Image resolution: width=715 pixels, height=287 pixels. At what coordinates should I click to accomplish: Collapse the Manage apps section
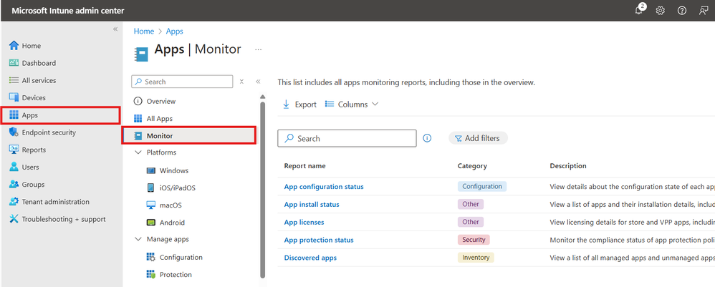click(x=138, y=239)
